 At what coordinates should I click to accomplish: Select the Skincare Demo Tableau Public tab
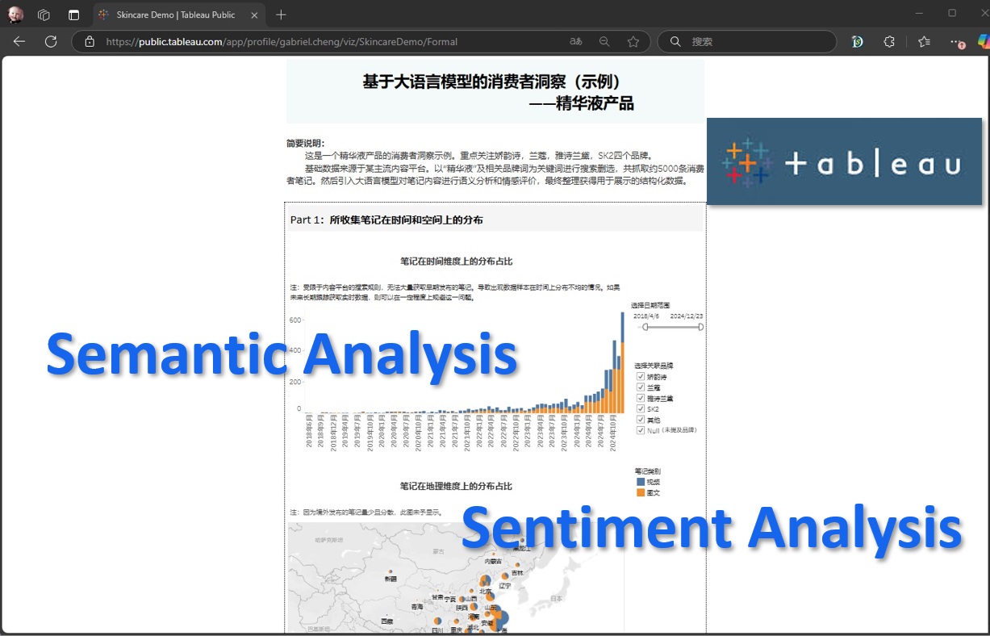(174, 15)
